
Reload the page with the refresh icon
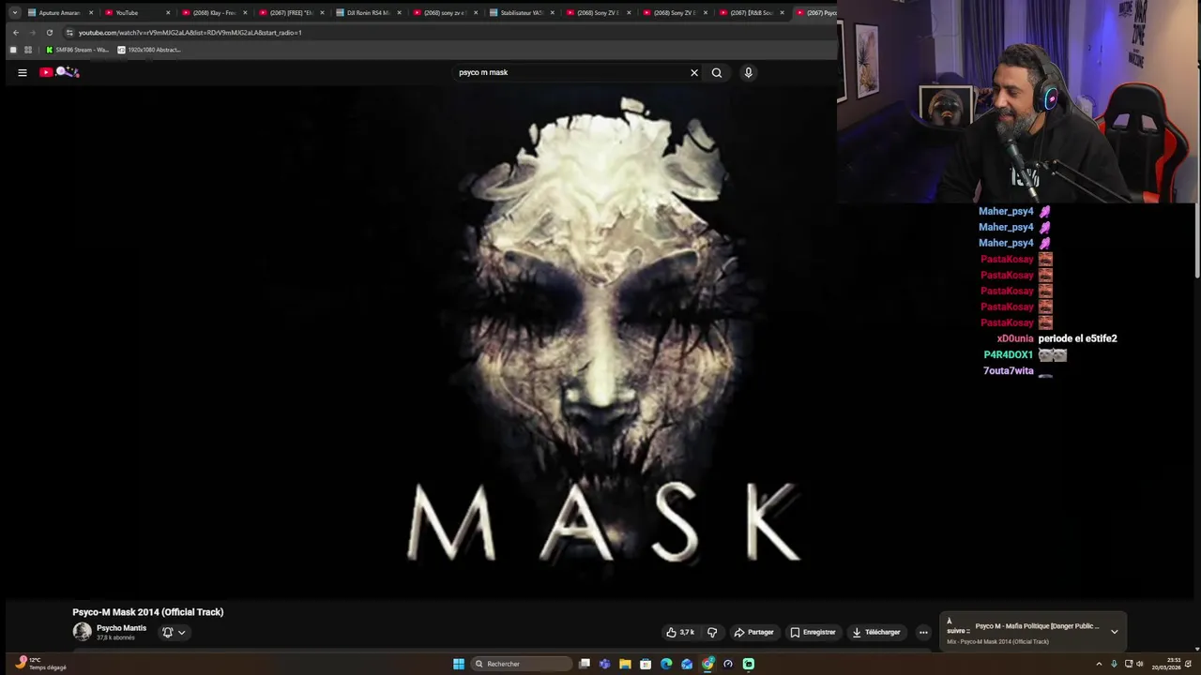click(x=50, y=32)
